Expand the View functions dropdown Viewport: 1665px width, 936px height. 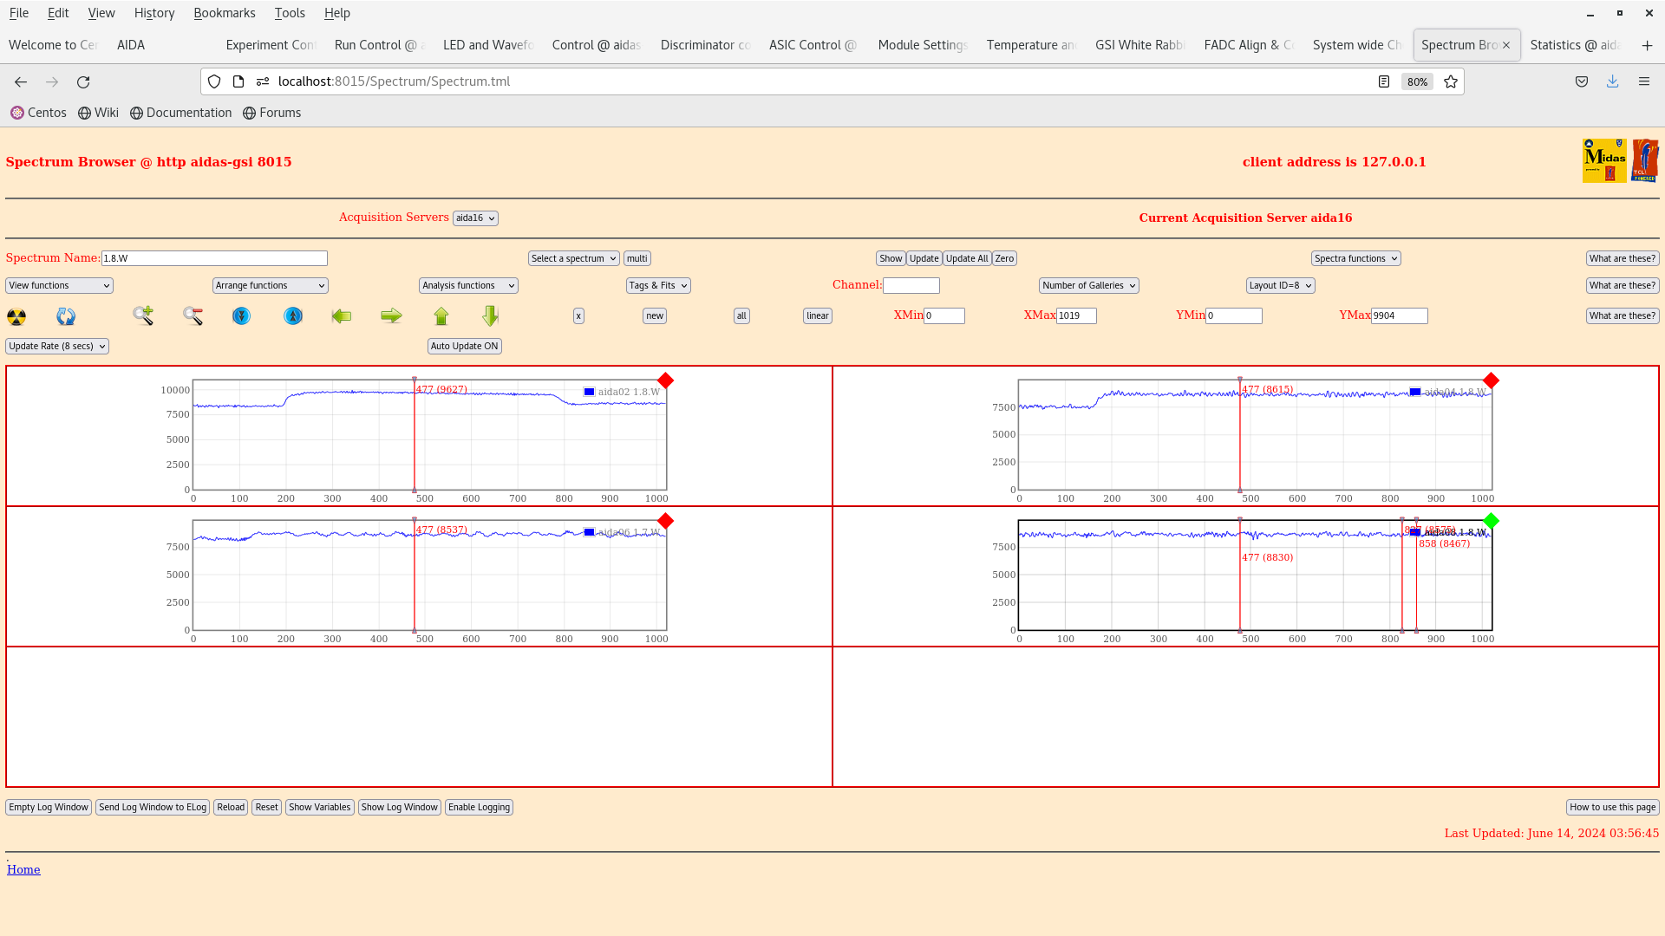point(58,284)
